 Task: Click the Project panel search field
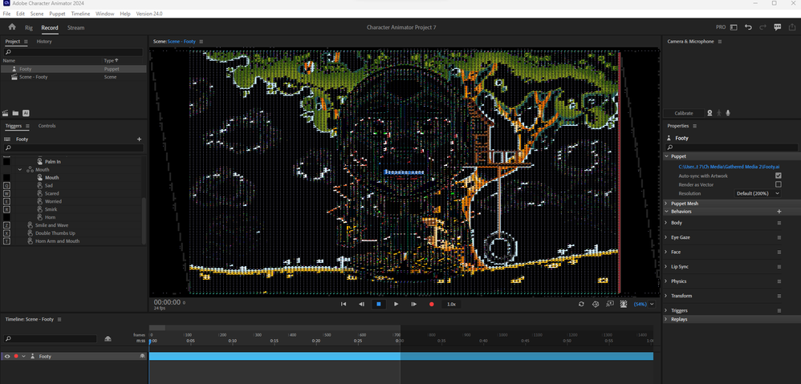(73, 52)
